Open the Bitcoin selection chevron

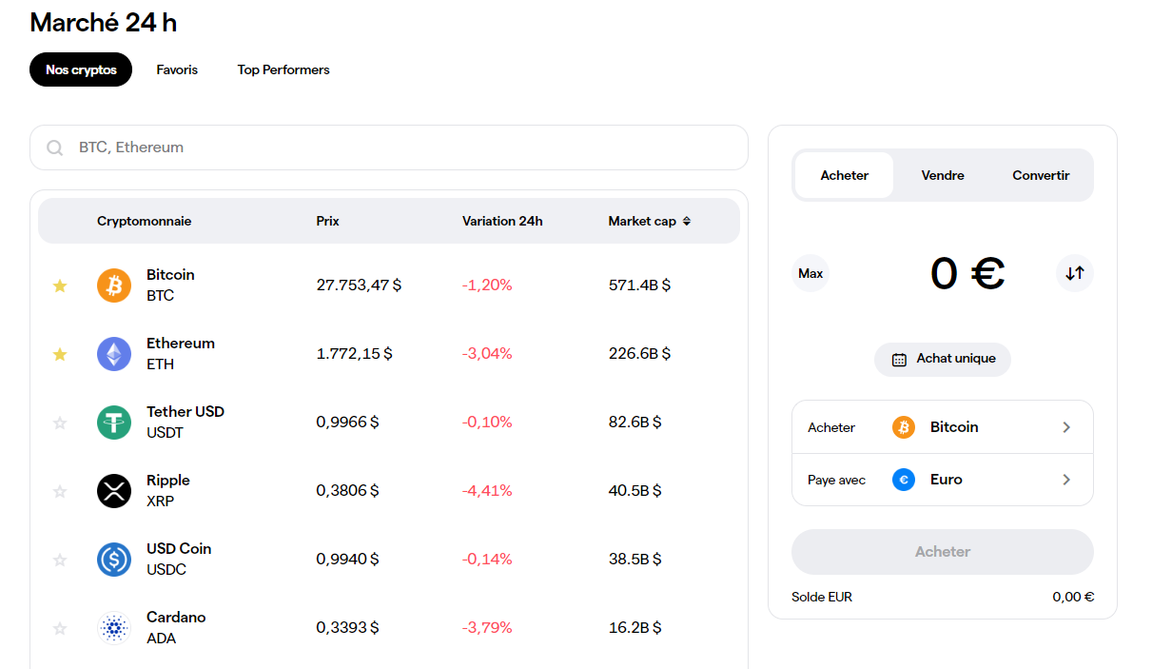(1066, 426)
